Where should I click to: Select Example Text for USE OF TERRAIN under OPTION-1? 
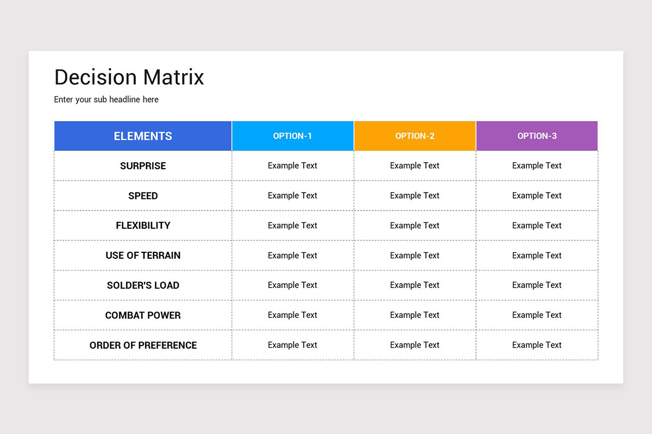click(x=292, y=255)
